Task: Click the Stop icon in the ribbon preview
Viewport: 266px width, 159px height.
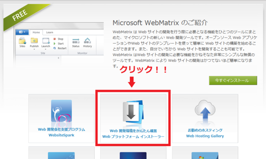Action: [x=55, y=39]
